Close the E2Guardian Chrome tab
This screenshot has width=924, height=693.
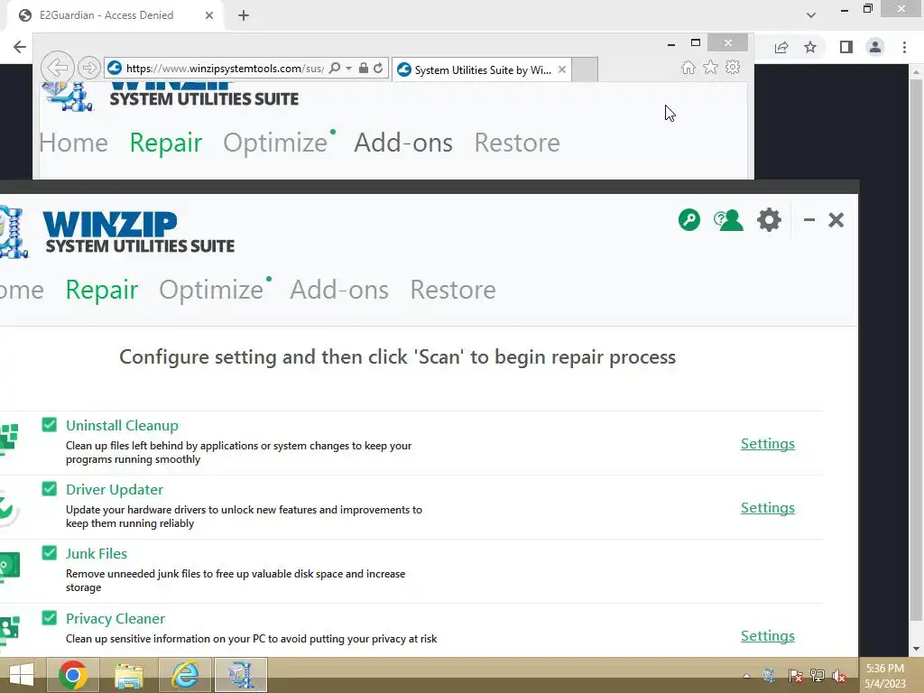click(209, 15)
